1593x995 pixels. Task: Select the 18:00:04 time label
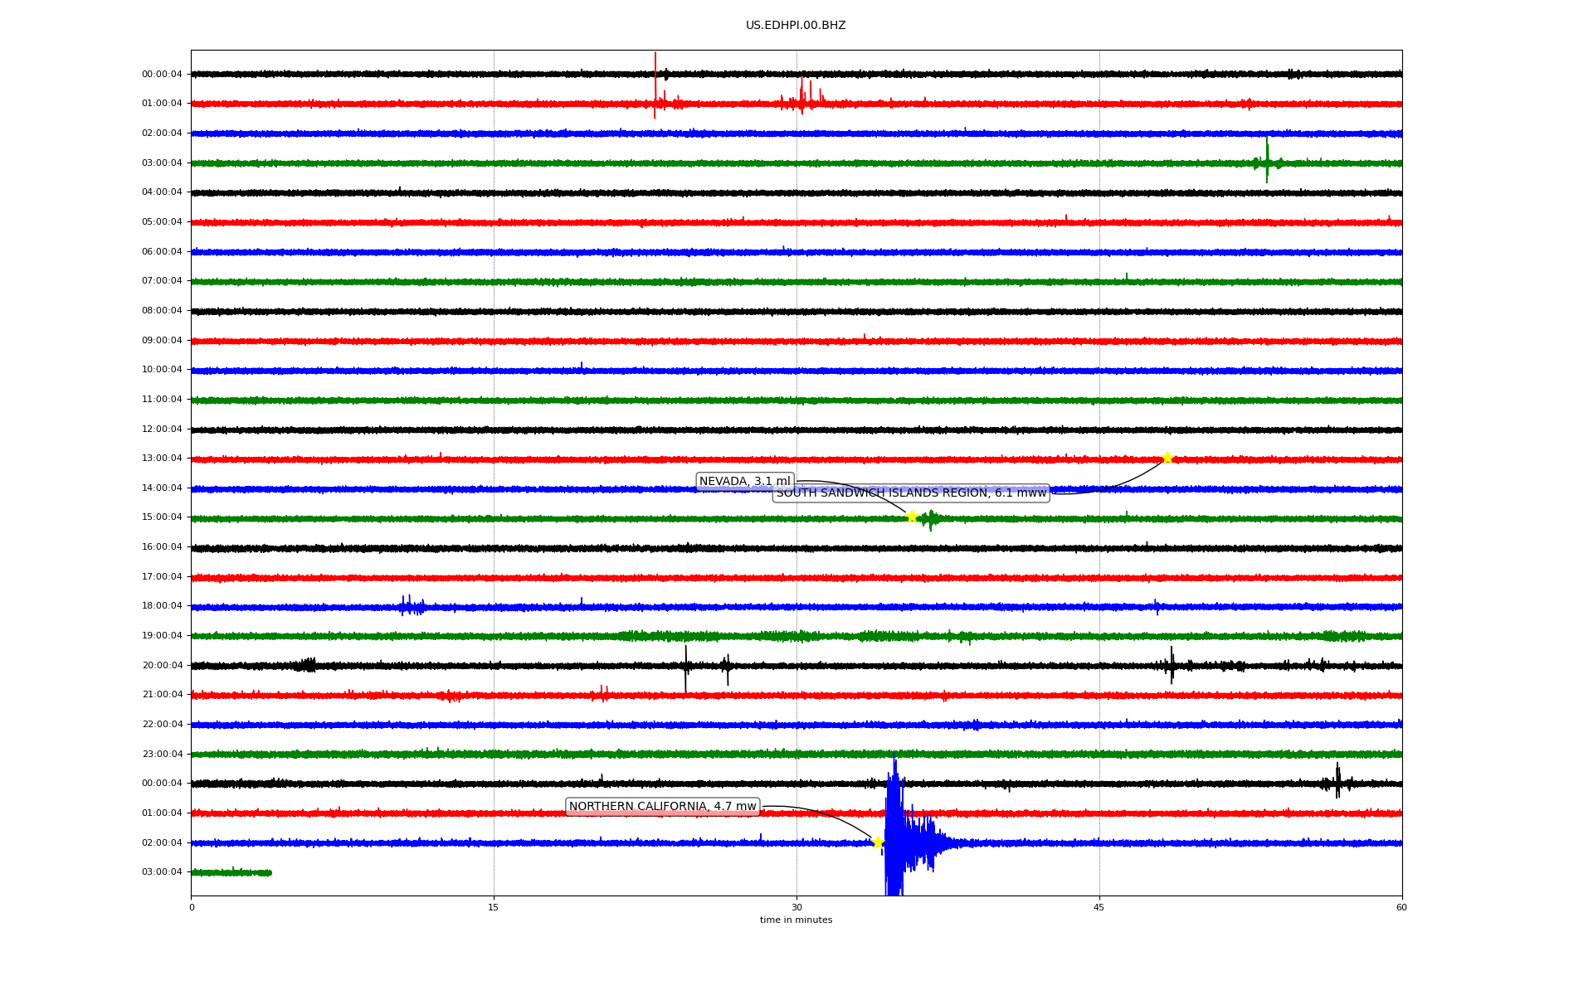[x=162, y=606]
